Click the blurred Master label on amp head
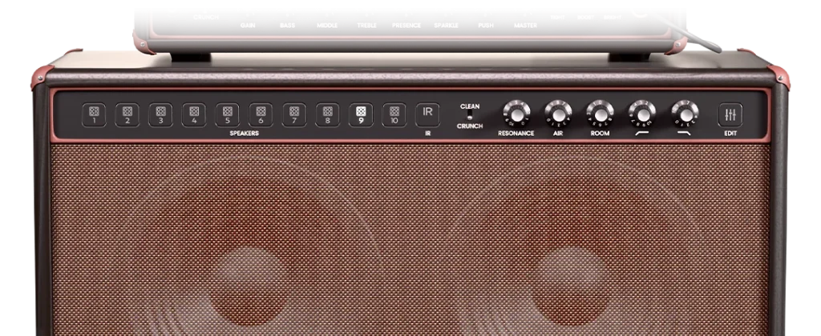 point(525,25)
